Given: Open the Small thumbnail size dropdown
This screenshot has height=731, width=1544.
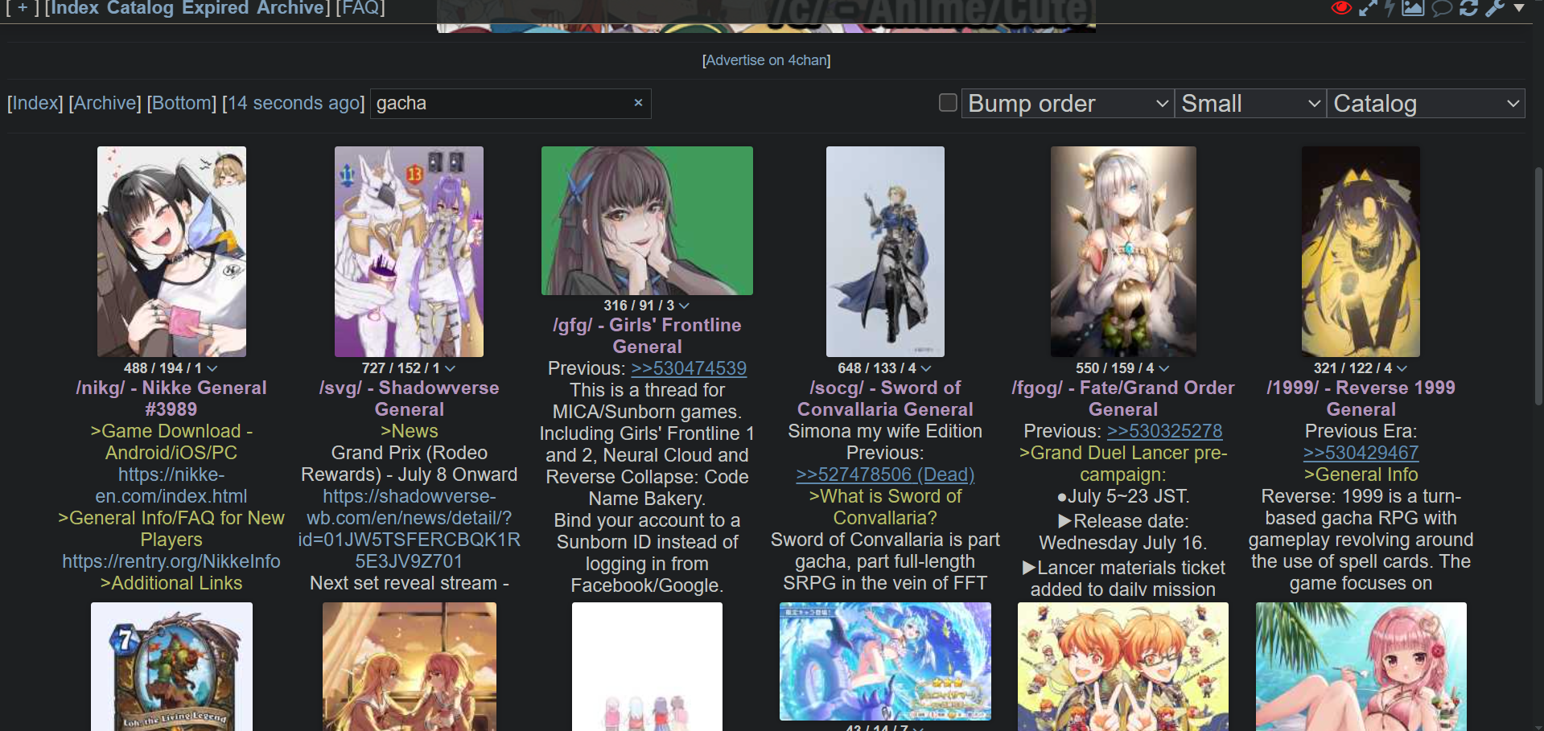Looking at the screenshot, I should tap(1250, 103).
